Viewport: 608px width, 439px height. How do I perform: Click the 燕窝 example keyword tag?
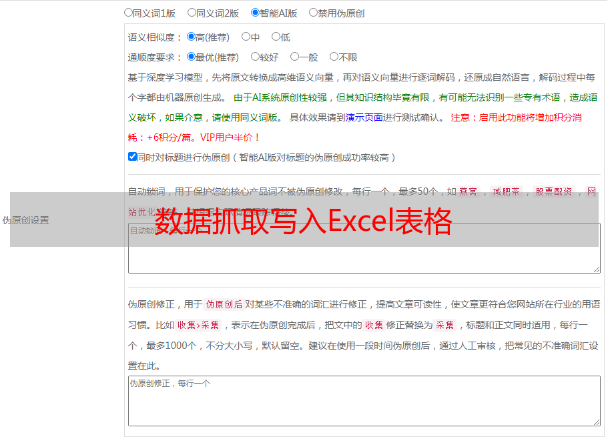(x=469, y=191)
